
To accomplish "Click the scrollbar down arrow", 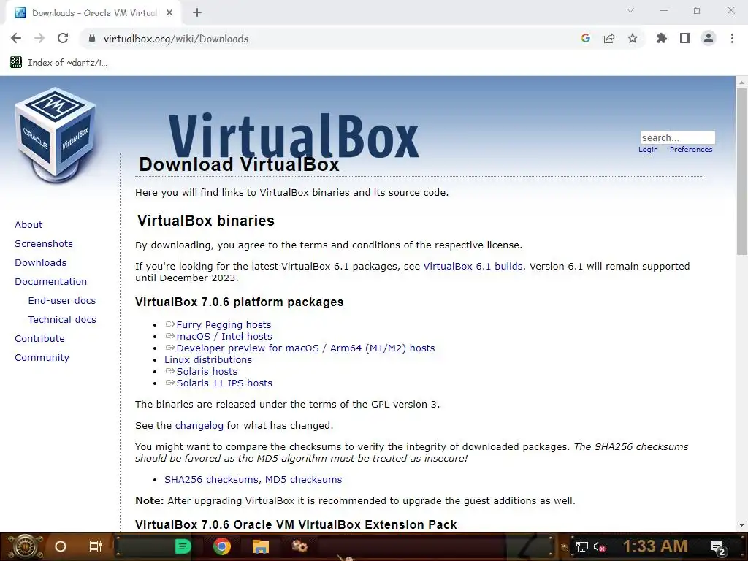I will point(741,525).
